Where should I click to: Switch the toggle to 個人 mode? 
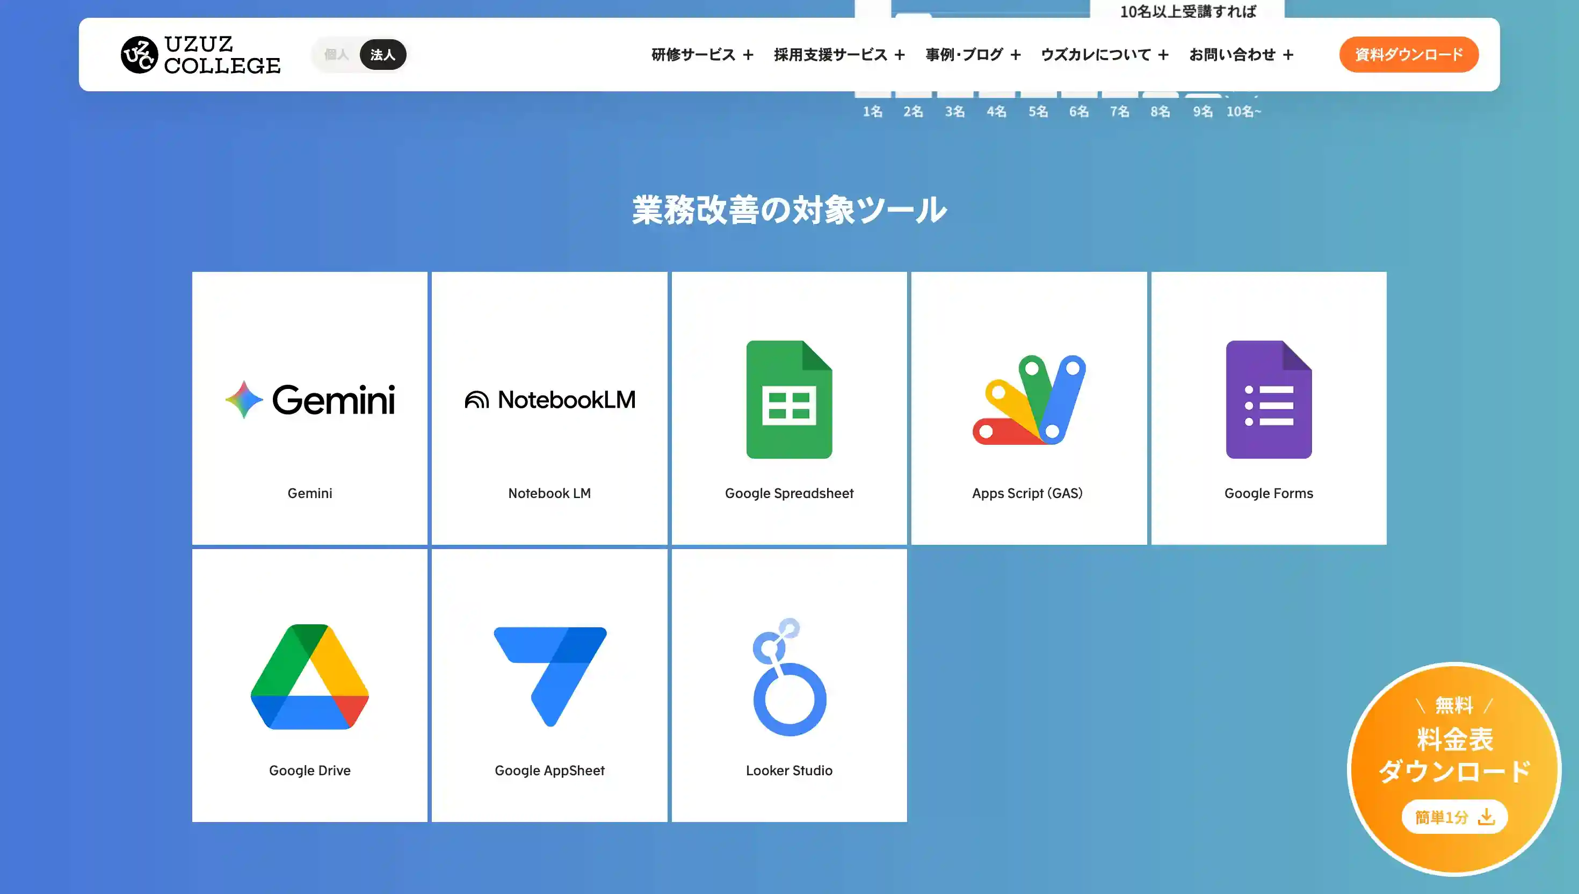coord(336,55)
